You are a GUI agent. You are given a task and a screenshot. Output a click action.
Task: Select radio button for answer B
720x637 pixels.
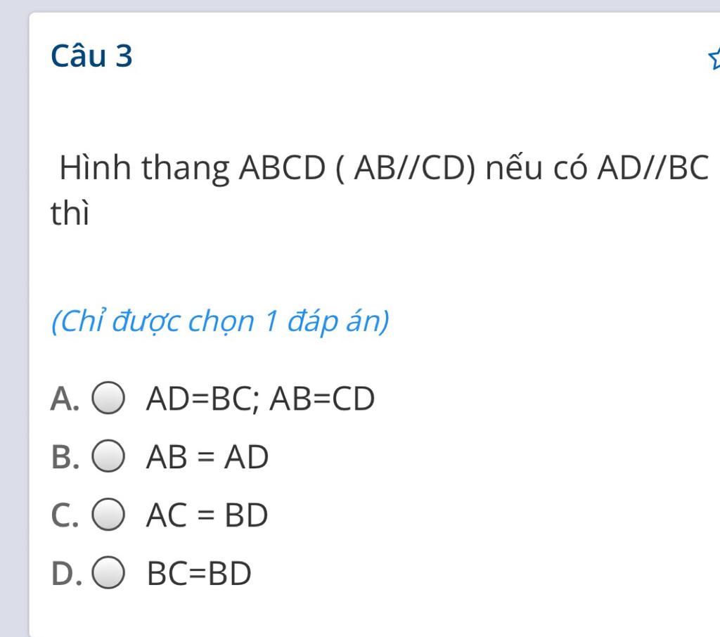pyautogui.click(x=108, y=456)
